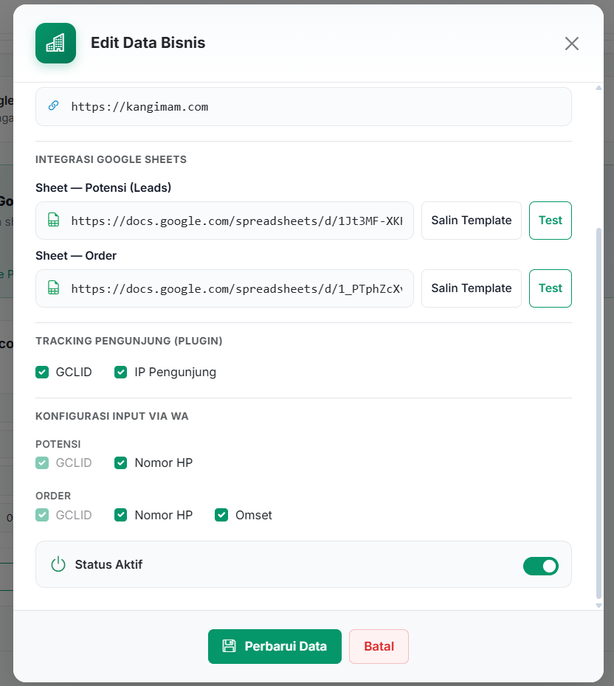The height and width of the screenshot is (686, 614).
Task: Click the Tracking Pengunjung (Plugin) heading
Action: pos(128,341)
